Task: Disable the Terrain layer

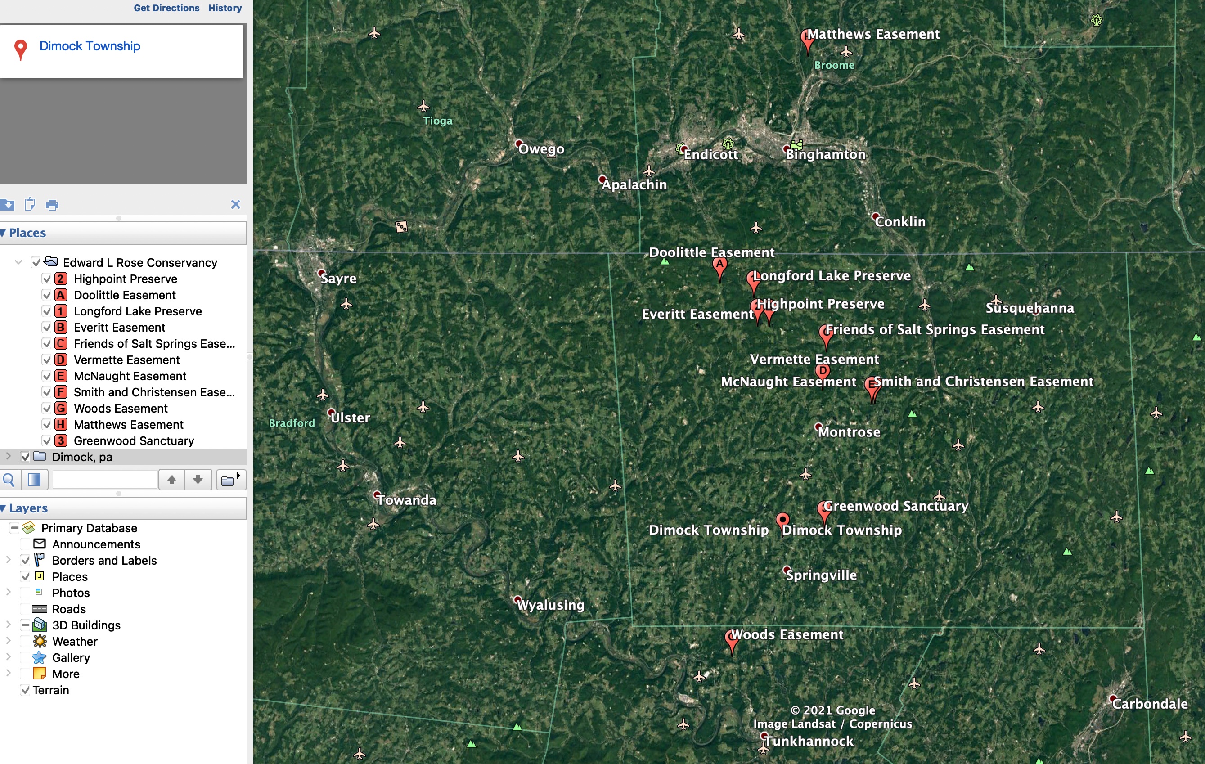Action: [25, 690]
